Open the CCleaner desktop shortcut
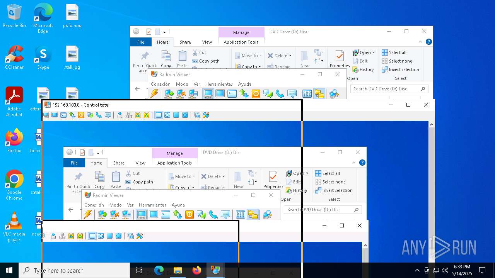This screenshot has height=278, width=495. 14,58
